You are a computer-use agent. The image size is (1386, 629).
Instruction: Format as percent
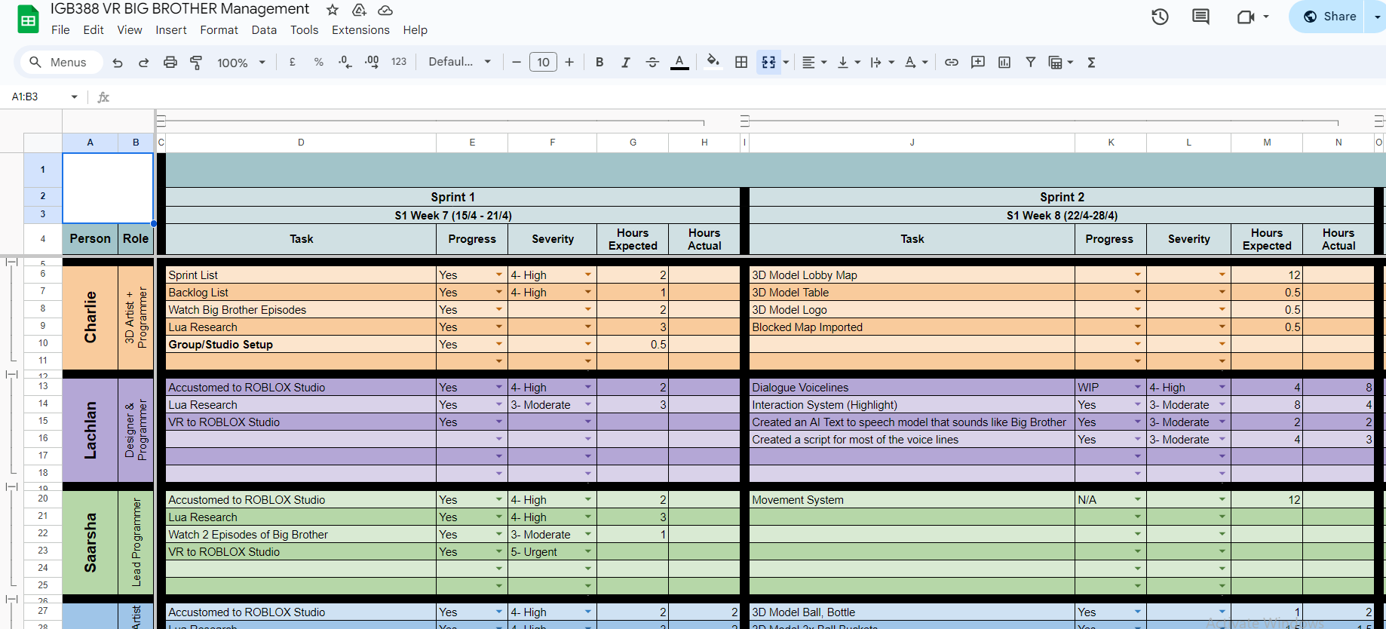(319, 63)
